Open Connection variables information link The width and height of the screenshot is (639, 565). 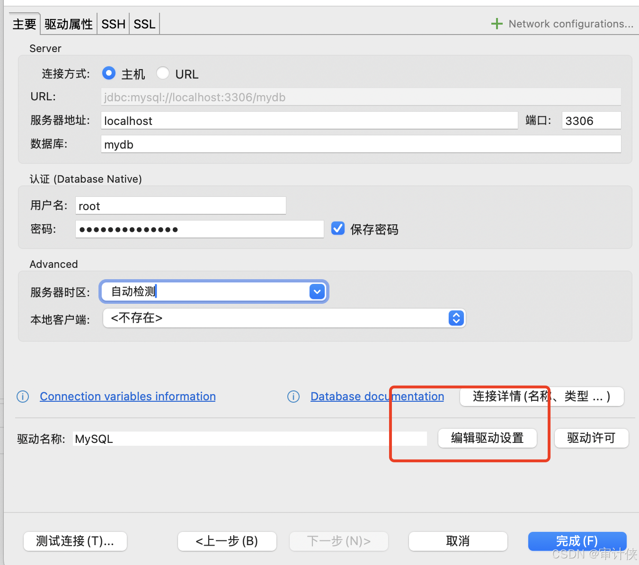coord(128,397)
